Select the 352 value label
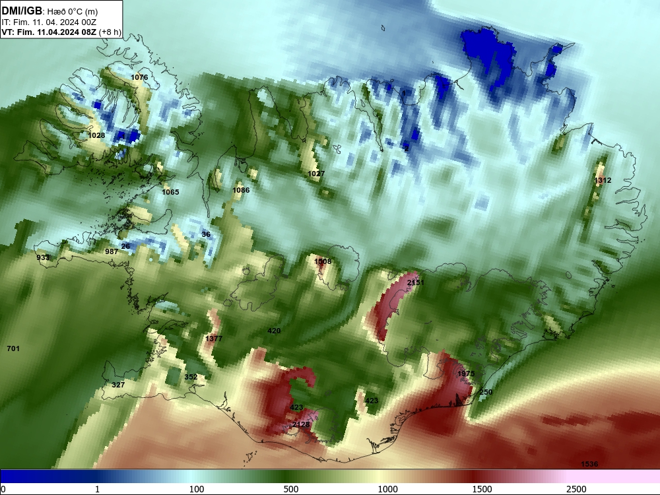 pos(191,377)
